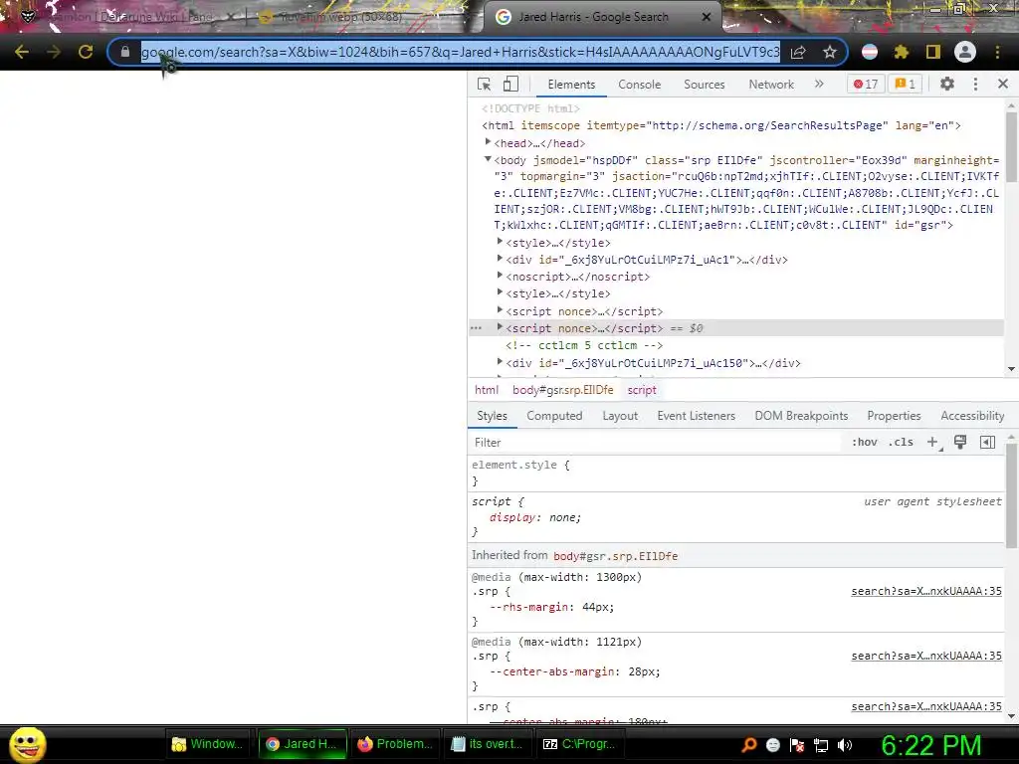Image resolution: width=1019 pixels, height=764 pixels.
Task: Expand the div _uAc150 node
Action: (x=500, y=361)
